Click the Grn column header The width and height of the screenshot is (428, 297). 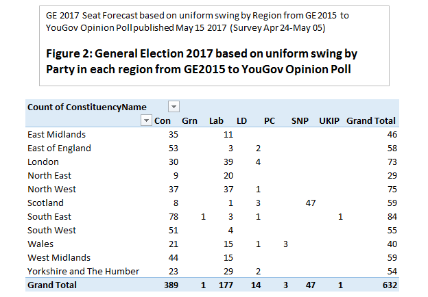click(x=190, y=120)
